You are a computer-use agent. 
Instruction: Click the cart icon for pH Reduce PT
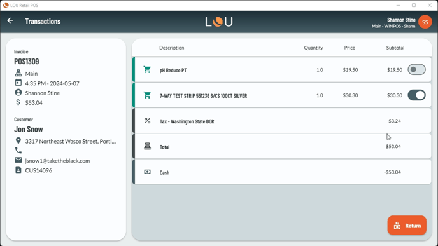tap(147, 70)
